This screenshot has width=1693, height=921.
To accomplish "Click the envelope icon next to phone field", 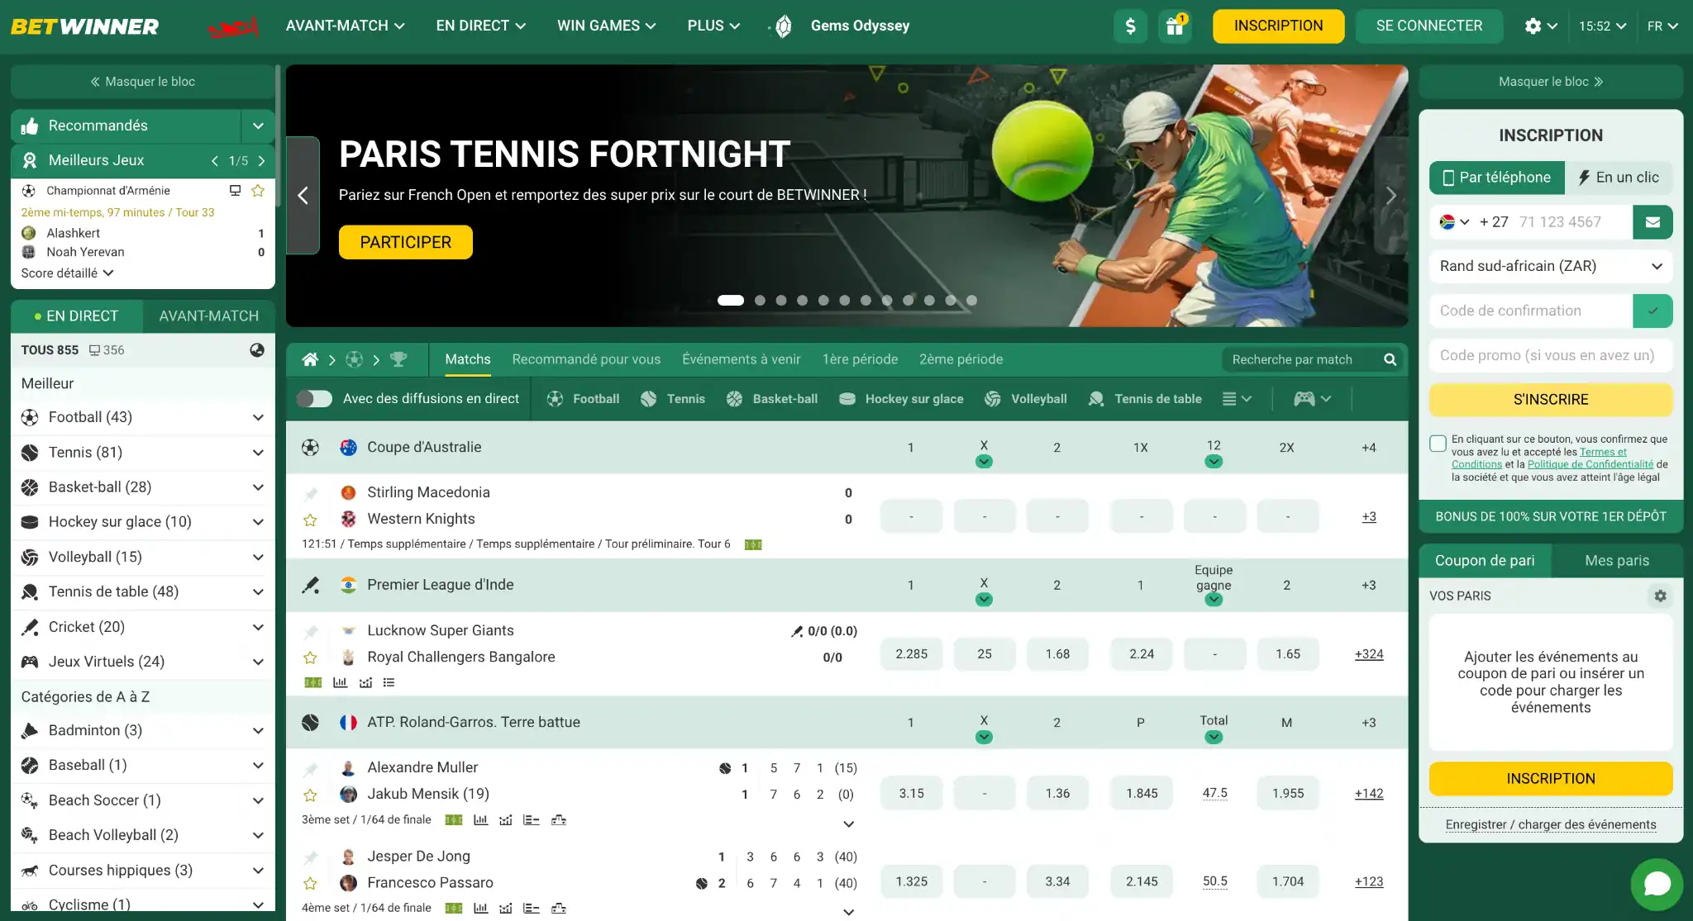I will click(x=1652, y=222).
